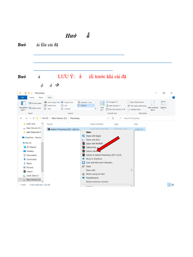Image resolution: width=193 pixels, height=257 pixels.
Task: Choose Extract files... from context menu
Action: click(91, 147)
